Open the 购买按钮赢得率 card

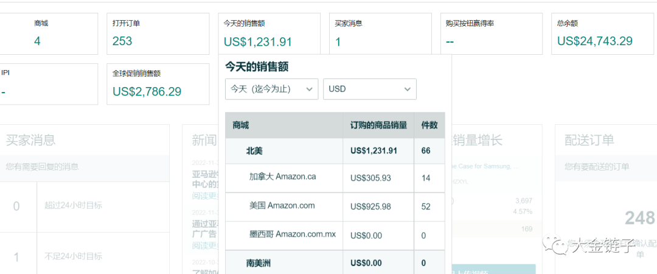tap(492, 33)
